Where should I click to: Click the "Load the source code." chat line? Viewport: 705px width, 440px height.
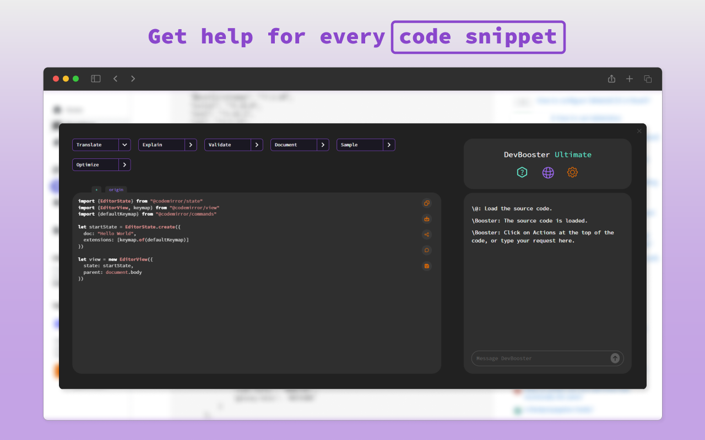coord(518,208)
